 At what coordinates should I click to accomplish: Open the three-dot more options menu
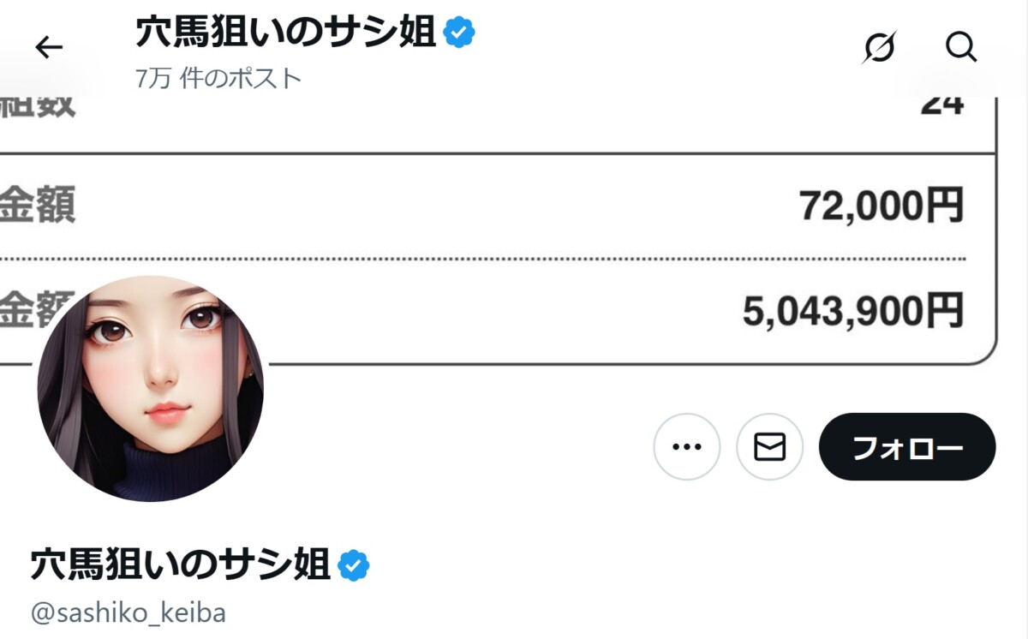click(x=686, y=446)
